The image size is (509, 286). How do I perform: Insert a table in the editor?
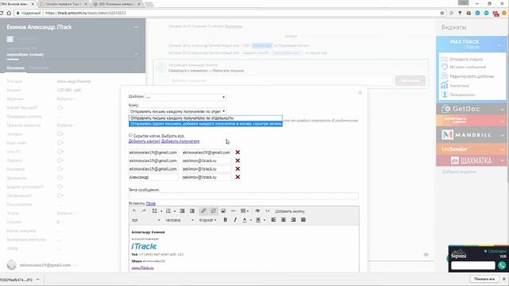243,211
